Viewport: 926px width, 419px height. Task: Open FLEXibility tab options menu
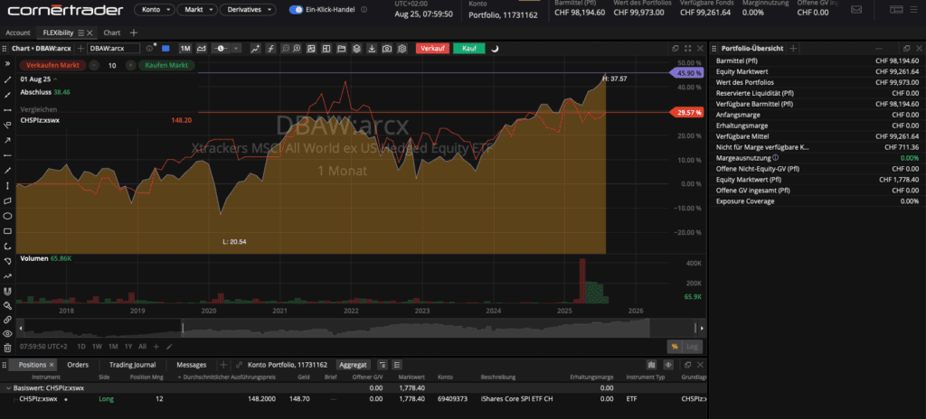81,33
